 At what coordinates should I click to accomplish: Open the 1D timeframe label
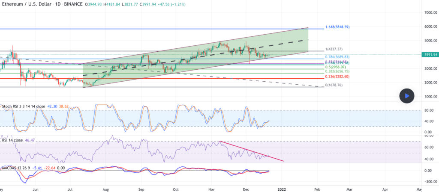(56, 4)
